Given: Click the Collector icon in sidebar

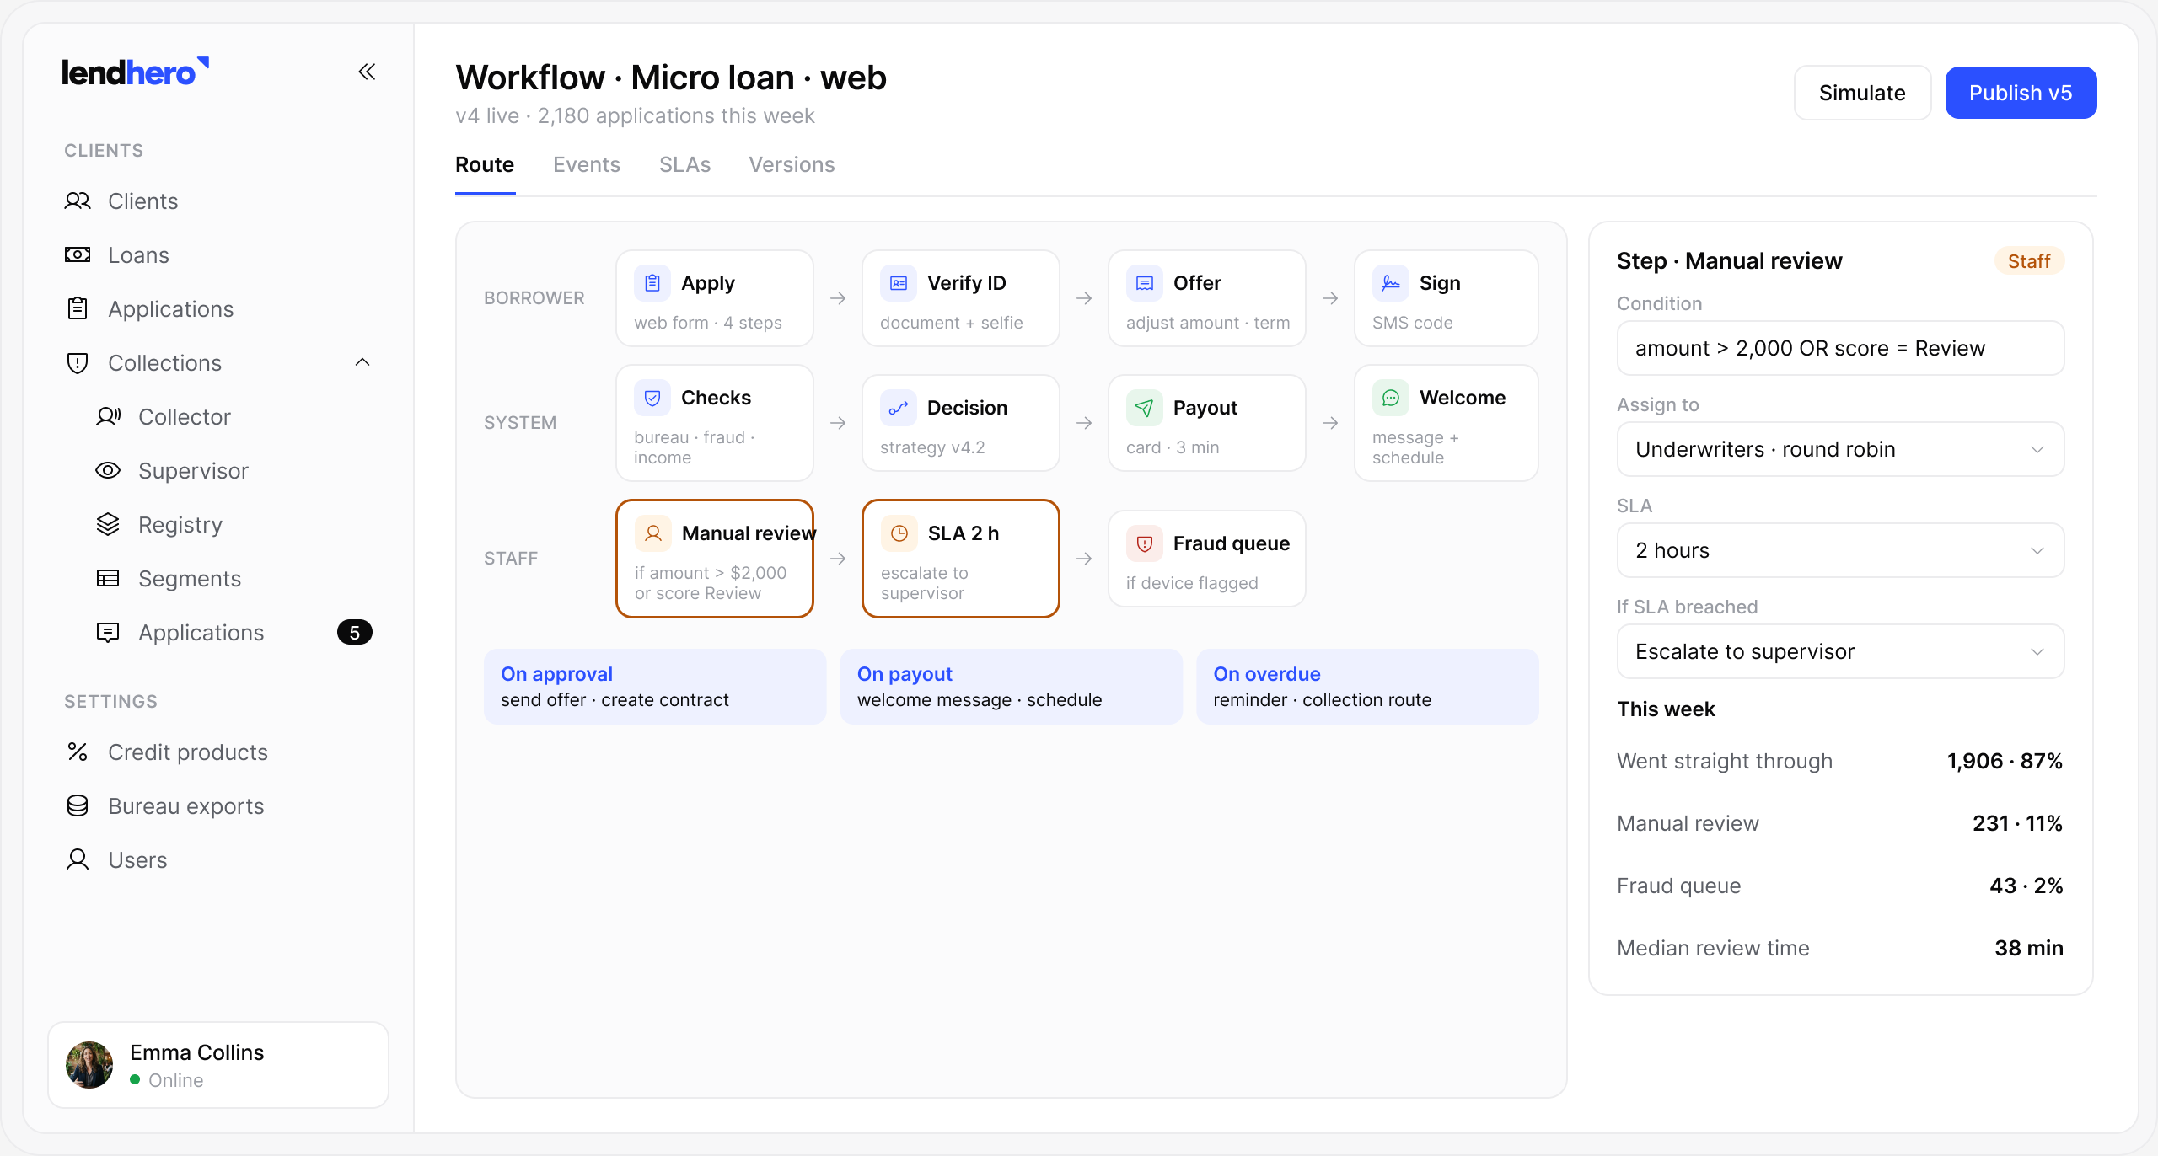Looking at the screenshot, I should 108,417.
